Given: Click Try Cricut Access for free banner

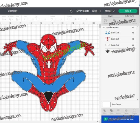Looking at the screenshot, I should pyautogui.click(x=120, y=119).
